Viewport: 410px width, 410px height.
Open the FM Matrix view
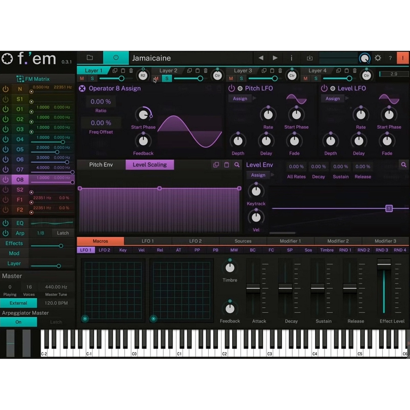click(33, 79)
